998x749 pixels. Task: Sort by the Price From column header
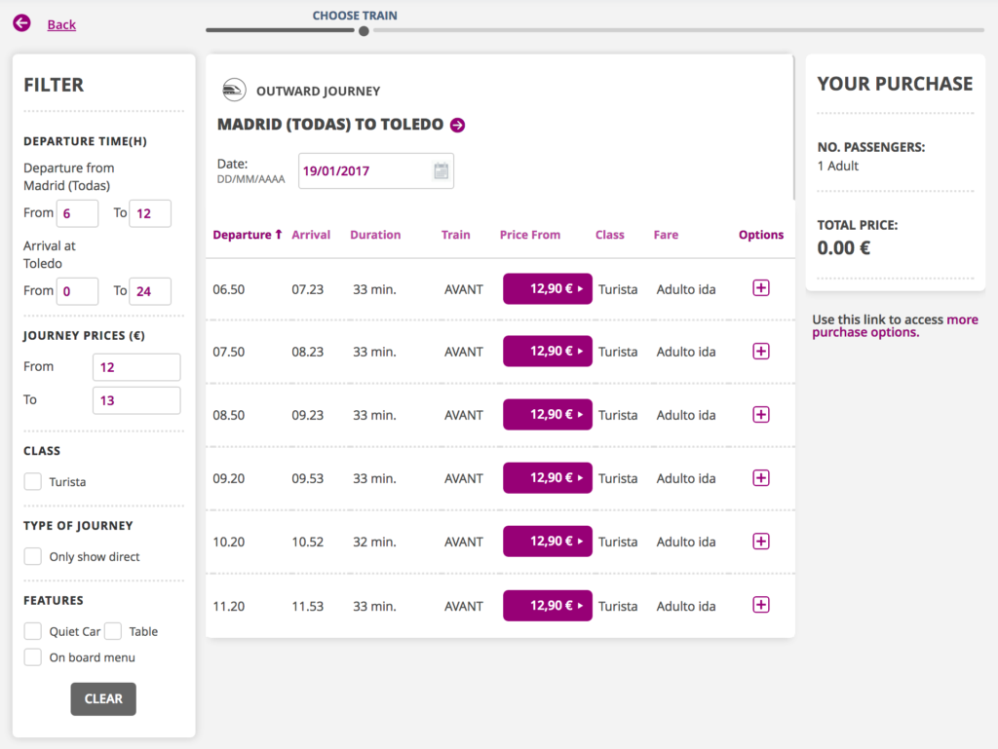click(529, 235)
